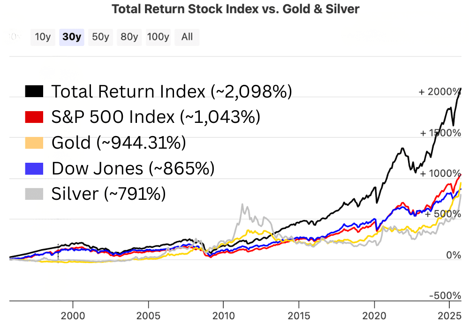Switch to the 100y range
Image resolution: width=469 pixels, height=333 pixels.
158,37
